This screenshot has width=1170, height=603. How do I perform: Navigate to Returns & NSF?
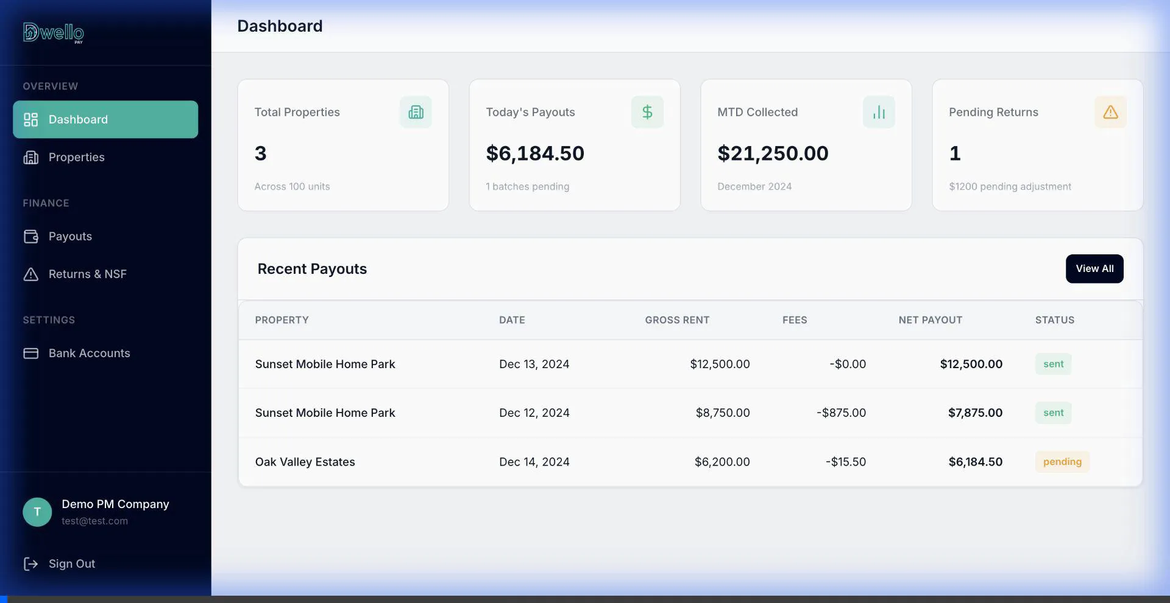[x=88, y=274]
